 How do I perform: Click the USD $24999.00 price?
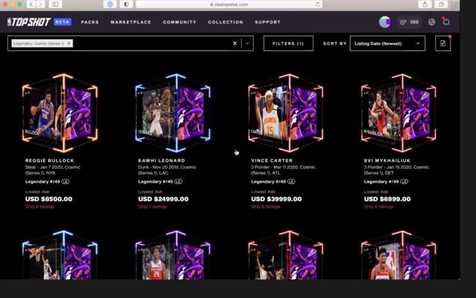(163, 199)
